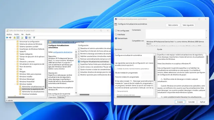Click the Ayuda panel vertical scrollbar thumb
The image size is (214, 120).
point(207,60)
